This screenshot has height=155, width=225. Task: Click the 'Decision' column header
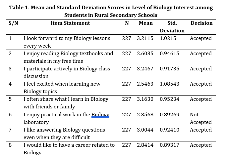click(x=201, y=23)
